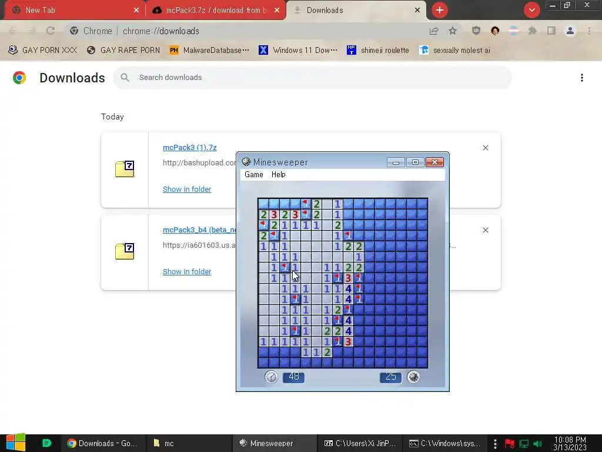This screenshot has height=452, width=602.
Task: Show mcPack3 (1).7z in folder
Action: 187,189
